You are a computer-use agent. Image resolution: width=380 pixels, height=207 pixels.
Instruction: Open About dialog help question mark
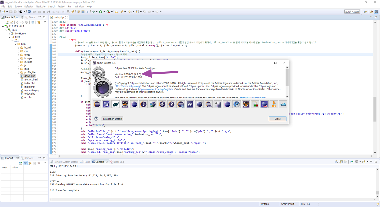click(x=96, y=119)
